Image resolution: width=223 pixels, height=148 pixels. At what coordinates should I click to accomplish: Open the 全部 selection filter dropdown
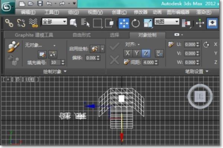55,22
